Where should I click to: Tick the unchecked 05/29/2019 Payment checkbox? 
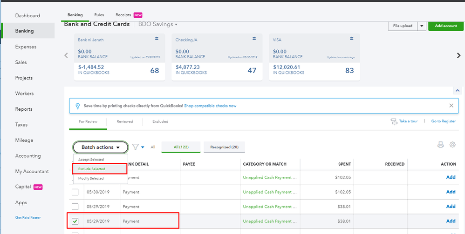tap(75, 207)
